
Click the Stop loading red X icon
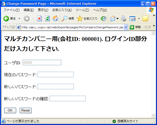(x=39, y=19)
